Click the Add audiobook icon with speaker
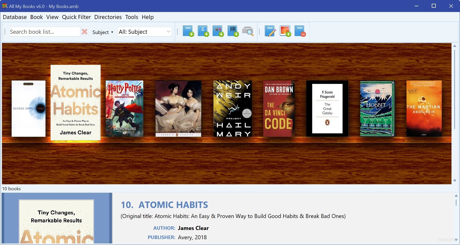The height and width of the screenshot is (245, 460). 218,31
